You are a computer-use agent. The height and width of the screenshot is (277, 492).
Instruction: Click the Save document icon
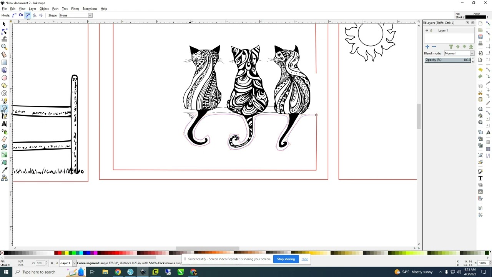(x=480, y=37)
